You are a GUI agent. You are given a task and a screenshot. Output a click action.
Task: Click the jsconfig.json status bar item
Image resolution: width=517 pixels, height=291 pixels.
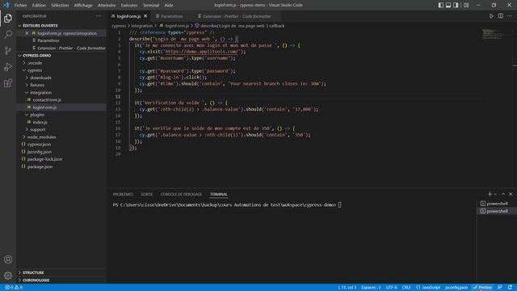(456, 288)
